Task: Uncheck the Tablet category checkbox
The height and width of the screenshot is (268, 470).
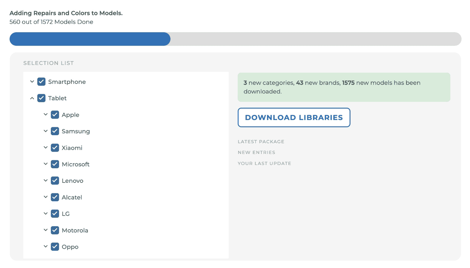Action: point(42,98)
